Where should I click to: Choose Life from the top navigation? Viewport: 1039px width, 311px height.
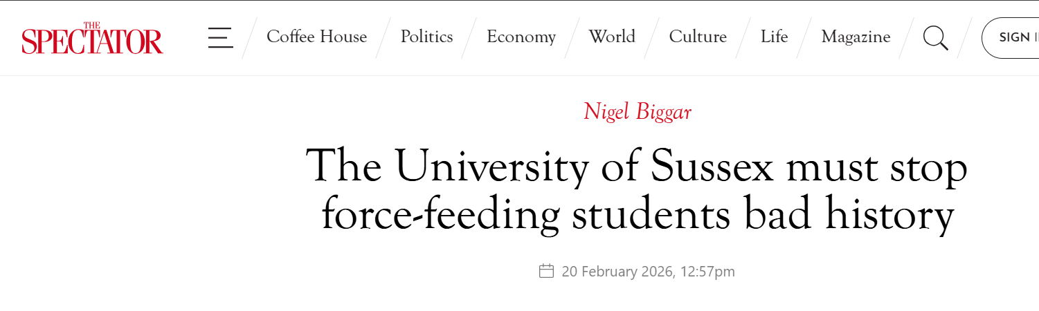[774, 37]
